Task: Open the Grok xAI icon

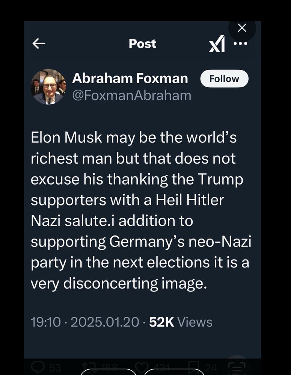Action: (217, 44)
